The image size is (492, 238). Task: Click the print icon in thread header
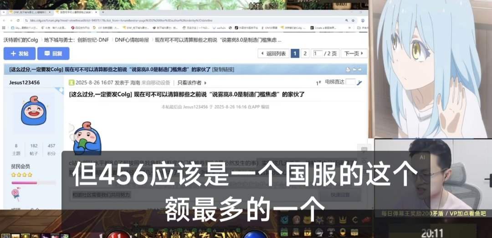coord(348,70)
